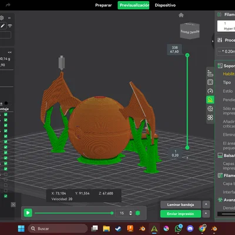
Task: Open the Windows Start menu
Action: pos(21,229)
